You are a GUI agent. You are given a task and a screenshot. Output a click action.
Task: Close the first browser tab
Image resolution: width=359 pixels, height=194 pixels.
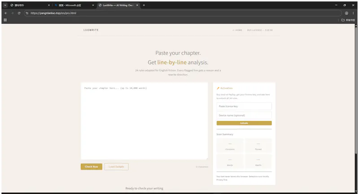pyautogui.click(x=49, y=5)
